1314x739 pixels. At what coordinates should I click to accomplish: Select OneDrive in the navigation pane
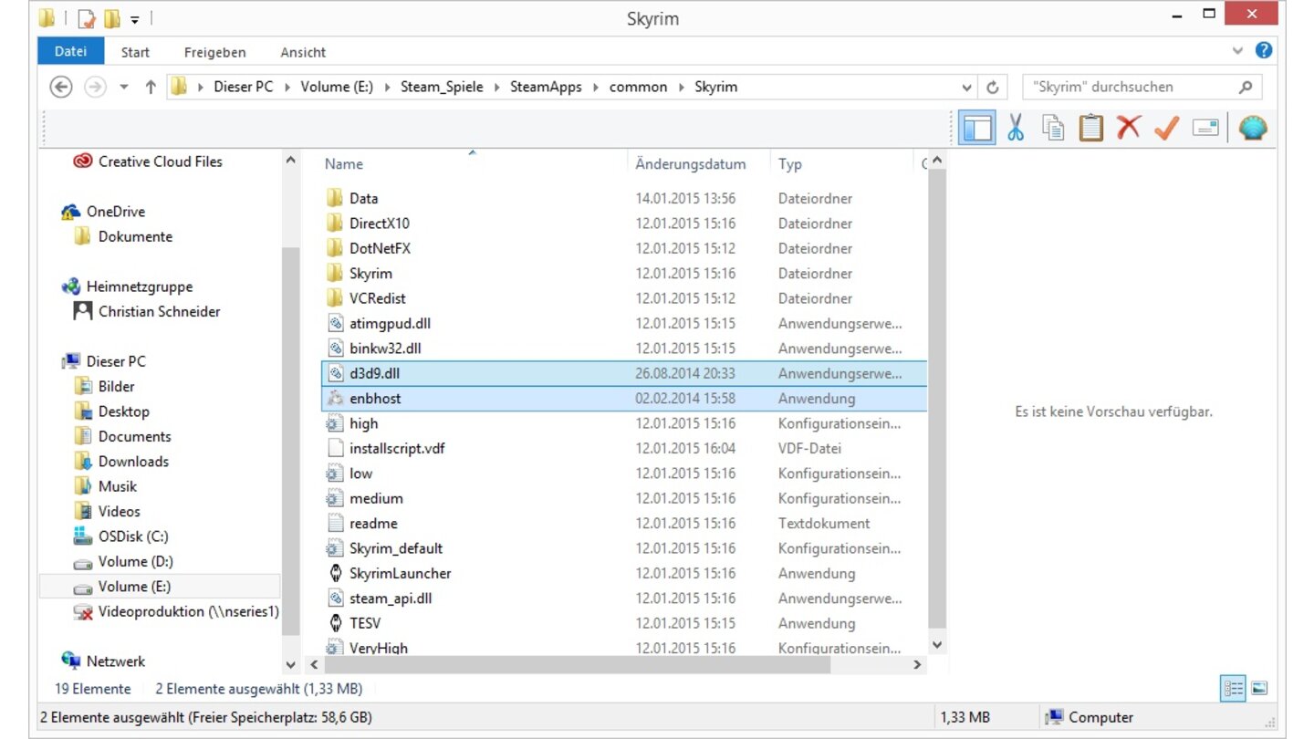click(103, 212)
